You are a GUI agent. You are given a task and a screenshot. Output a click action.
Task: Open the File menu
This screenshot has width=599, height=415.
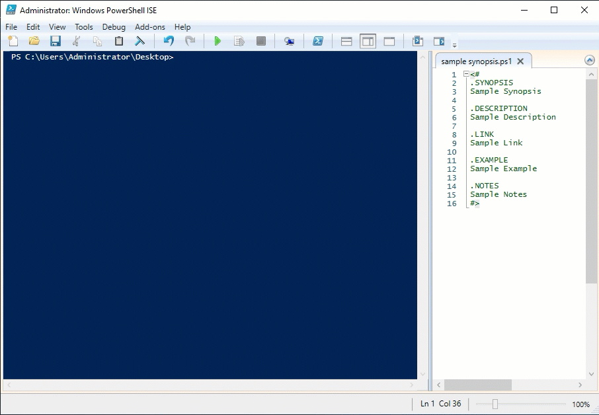point(11,26)
